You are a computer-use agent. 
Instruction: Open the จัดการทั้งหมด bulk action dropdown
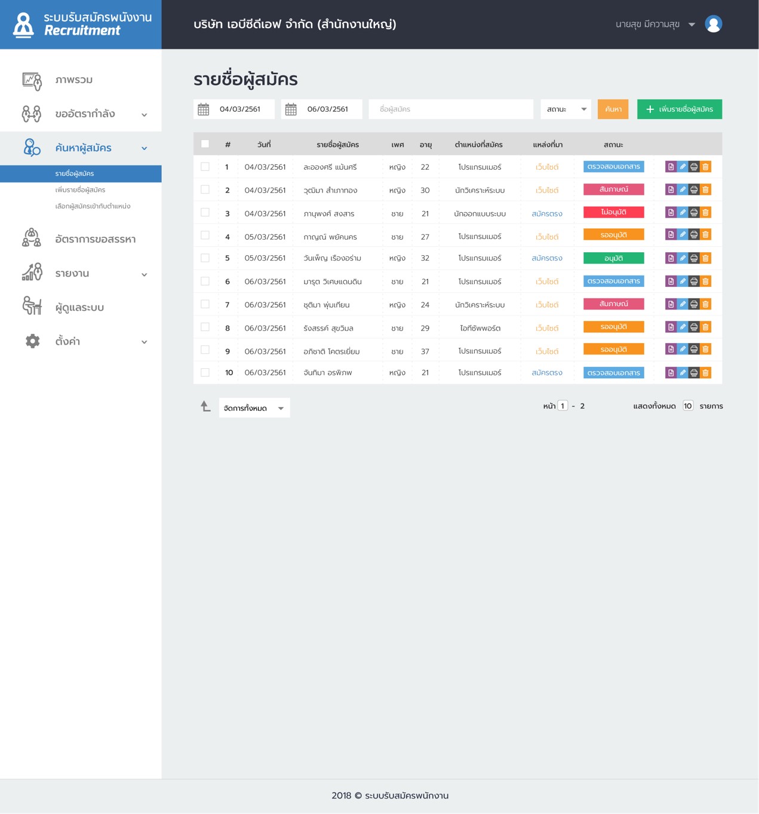point(254,408)
